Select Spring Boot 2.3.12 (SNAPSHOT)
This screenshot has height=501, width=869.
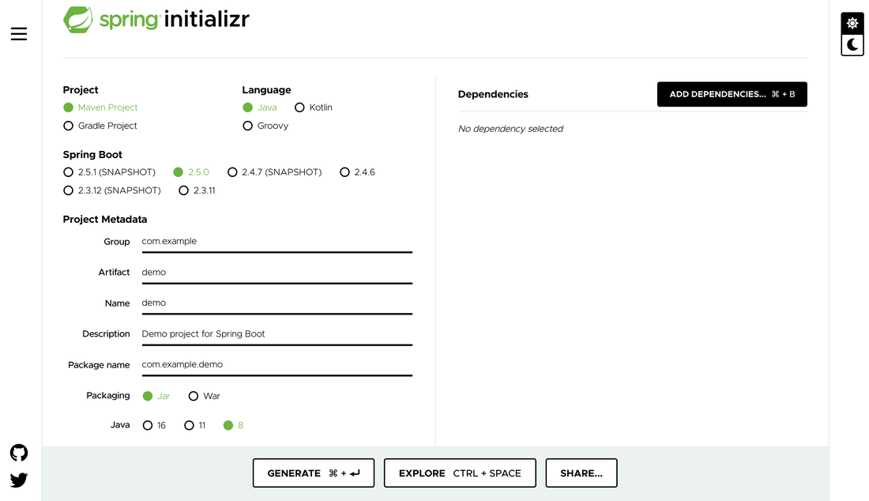[112, 190]
